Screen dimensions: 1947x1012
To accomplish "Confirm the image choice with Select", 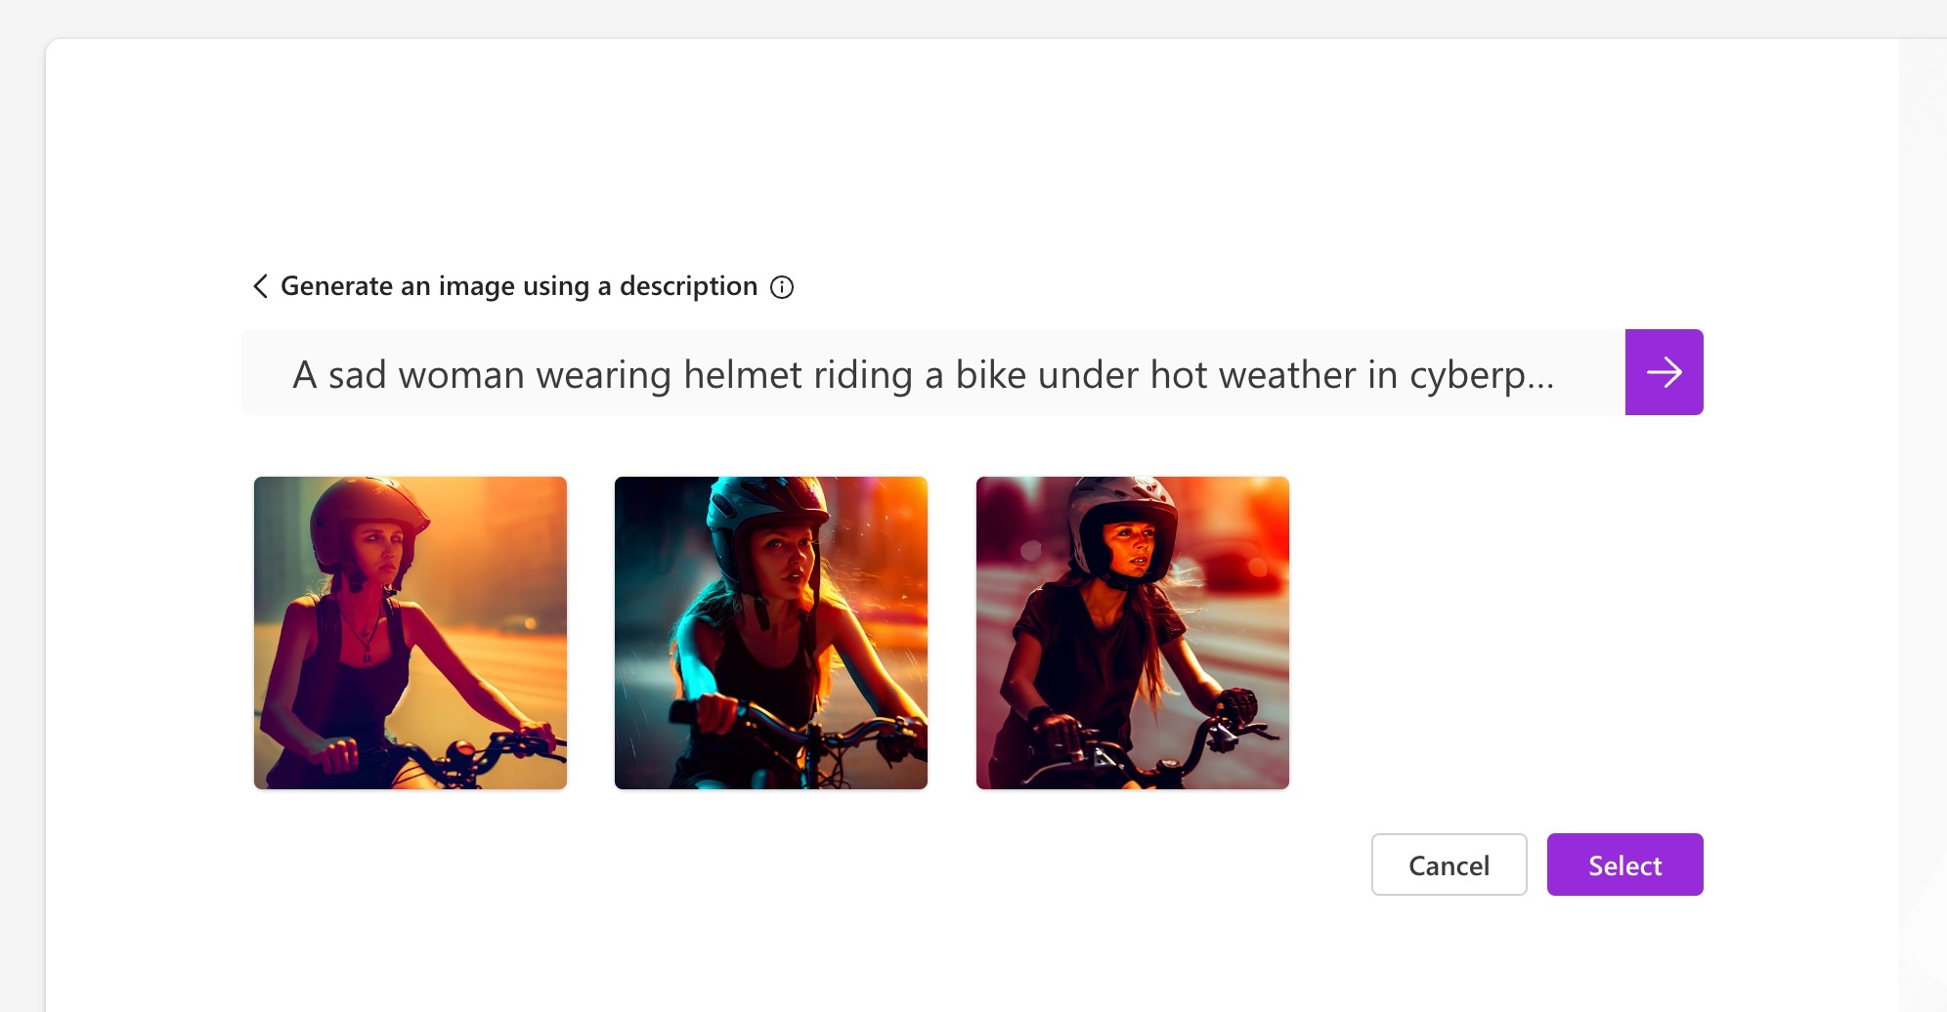I will pyautogui.click(x=1624, y=864).
